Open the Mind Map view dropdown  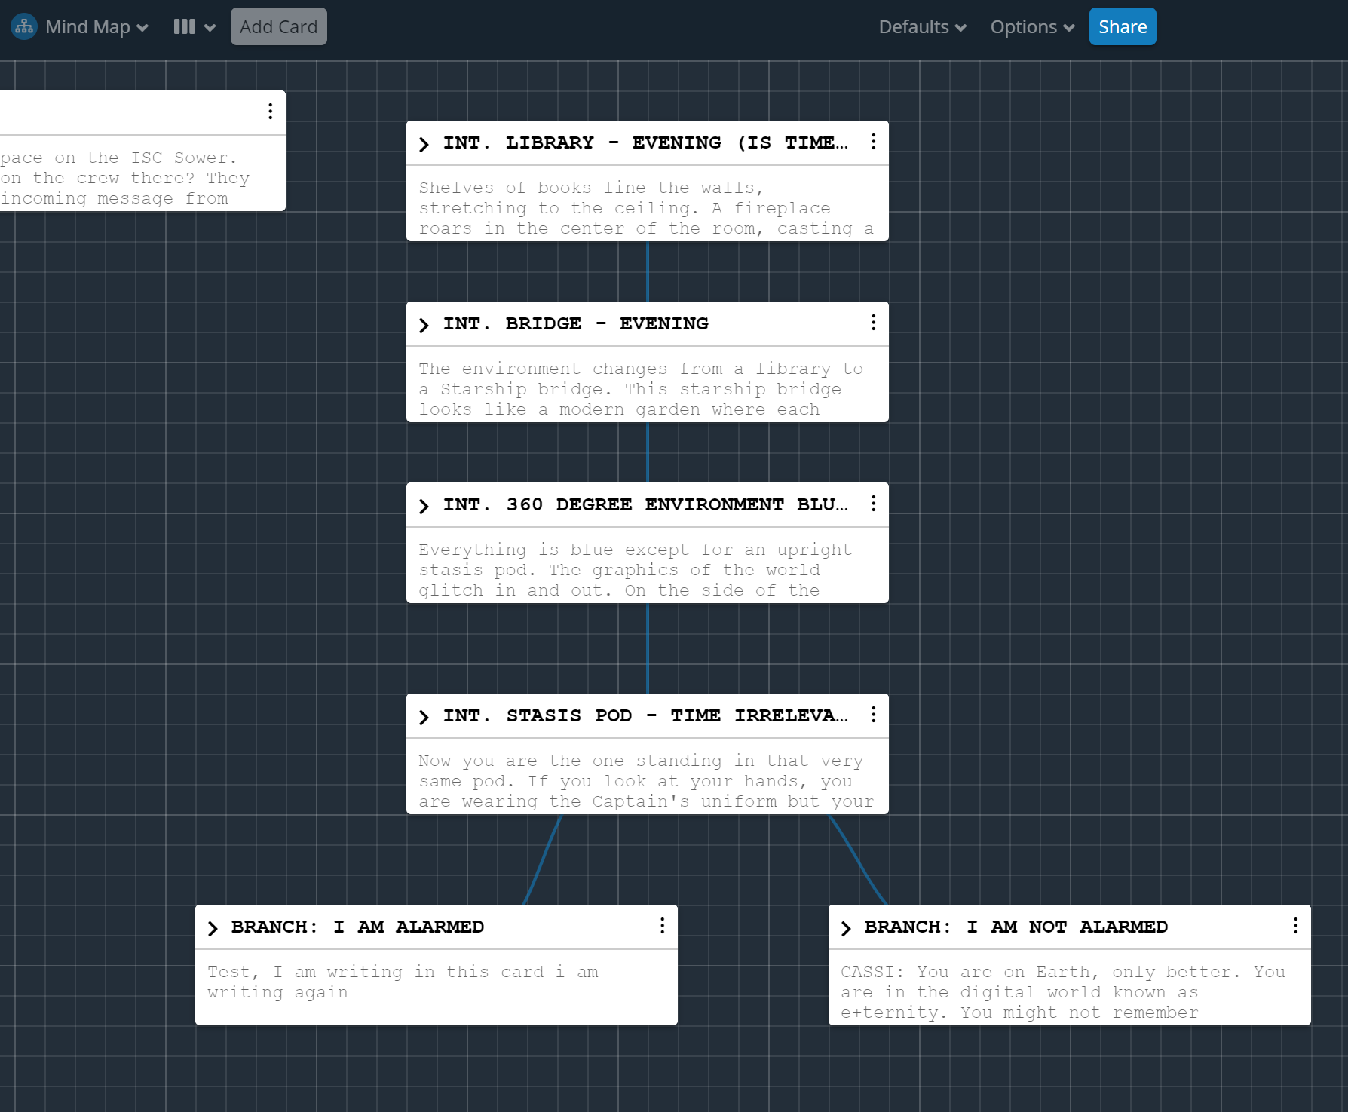tap(142, 27)
